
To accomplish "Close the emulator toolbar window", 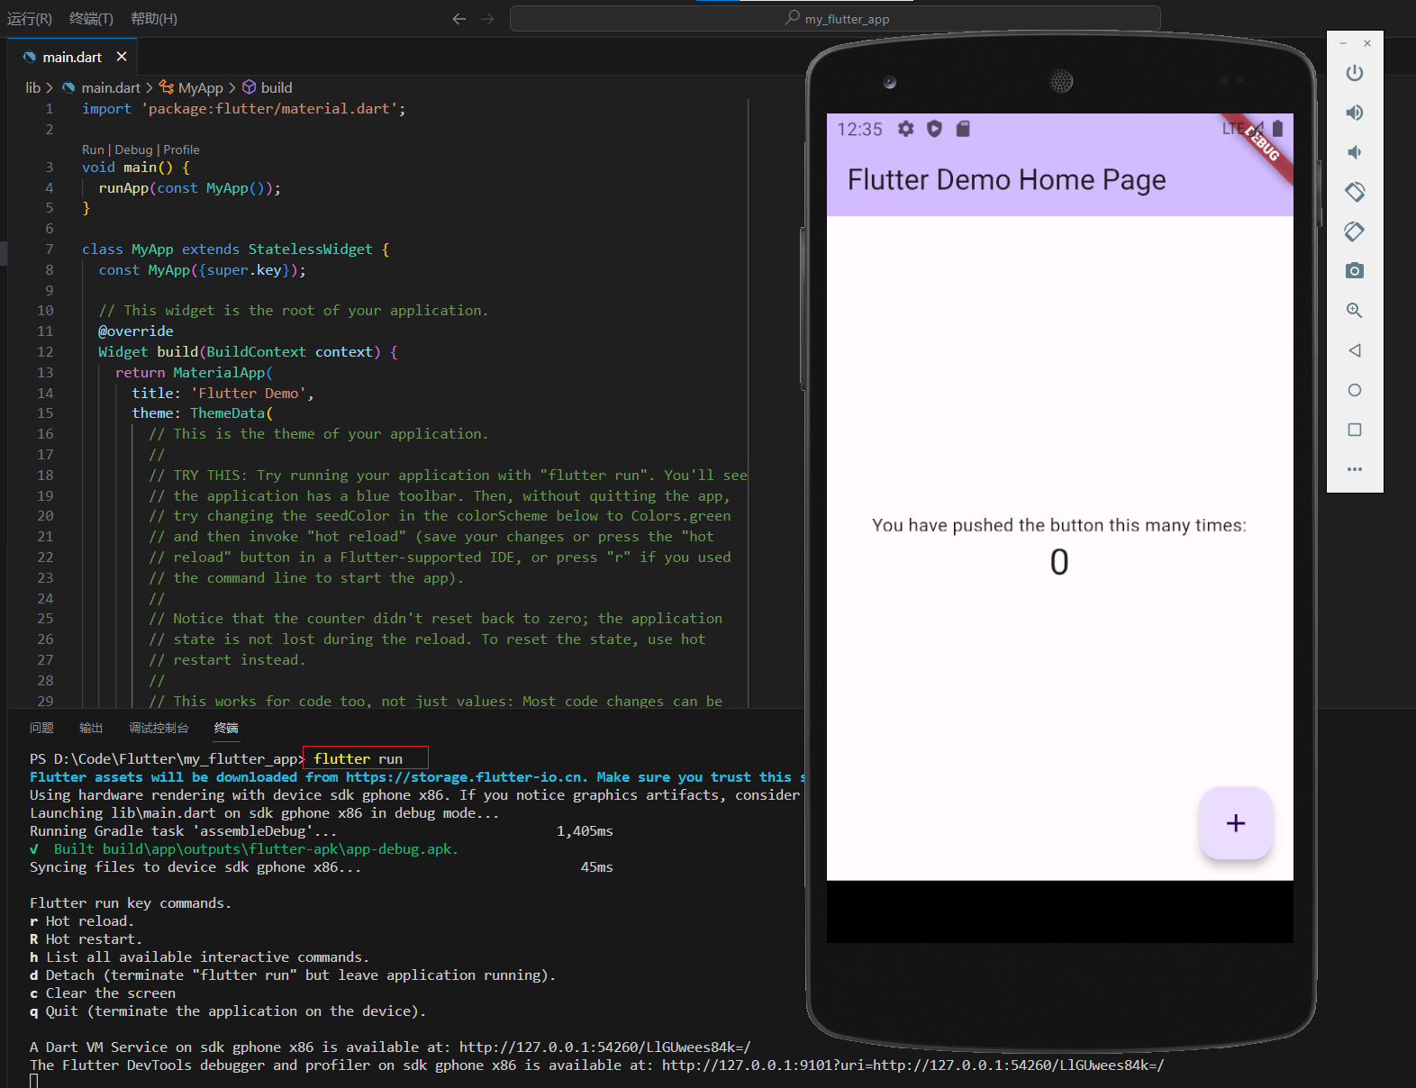I will coord(1367,43).
